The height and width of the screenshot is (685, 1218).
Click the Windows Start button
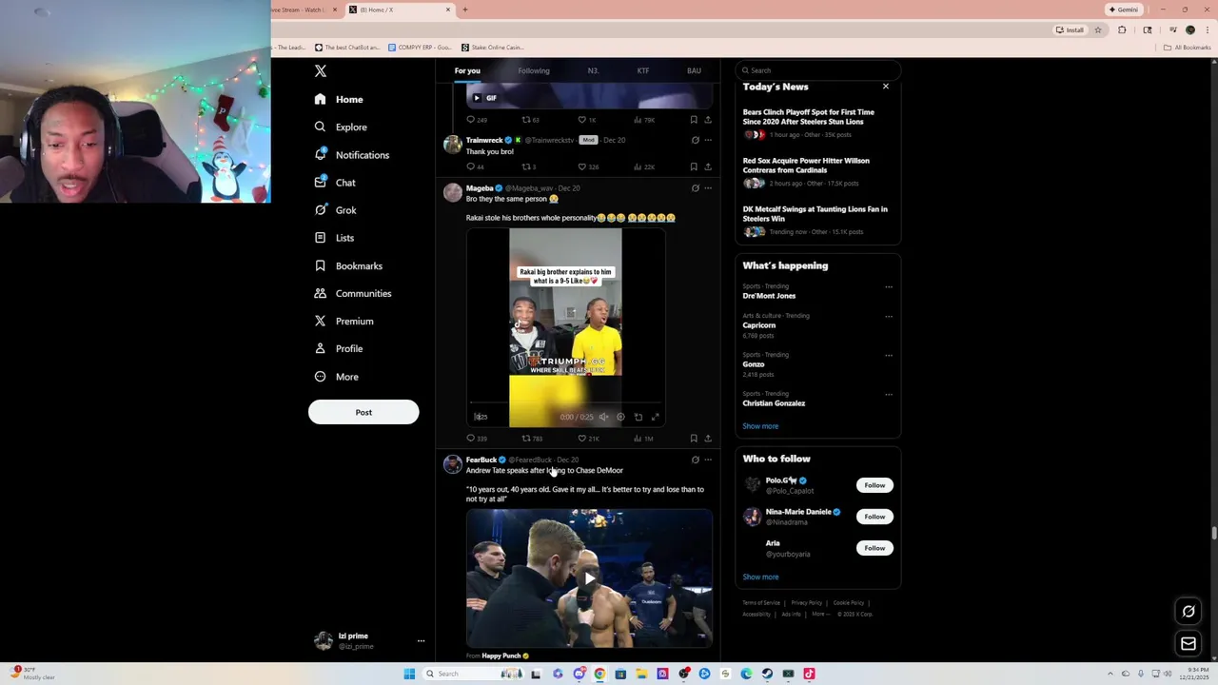[x=409, y=674]
